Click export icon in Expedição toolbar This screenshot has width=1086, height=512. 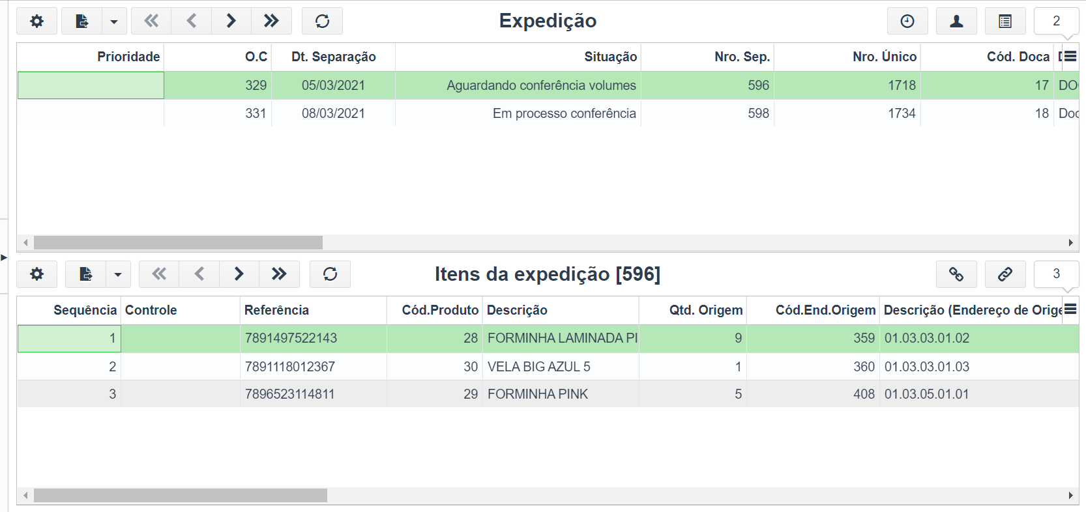pos(82,21)
